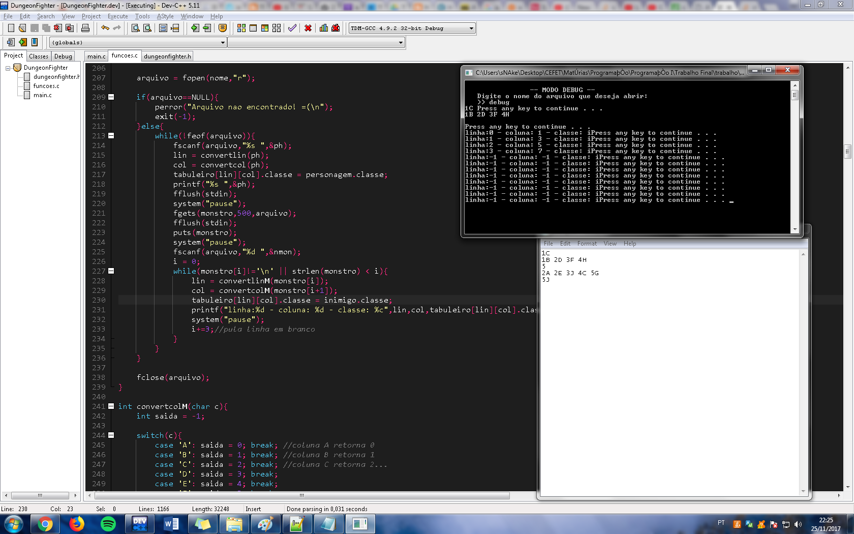Open Replace using the second magnifier icon
The height and width of the screenshot is (534, 854).
coord(147,28)
